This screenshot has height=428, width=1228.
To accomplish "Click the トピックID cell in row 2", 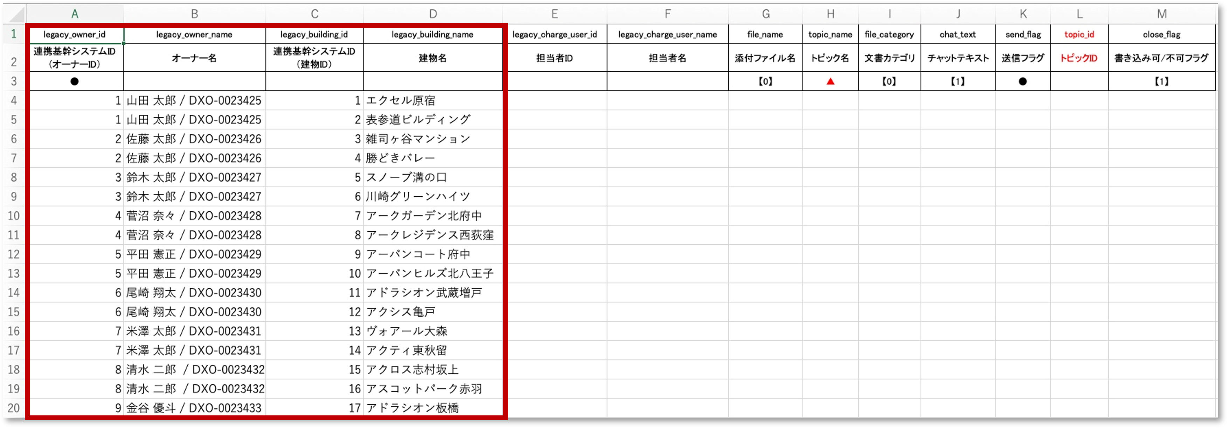I will click(1079, 58).
